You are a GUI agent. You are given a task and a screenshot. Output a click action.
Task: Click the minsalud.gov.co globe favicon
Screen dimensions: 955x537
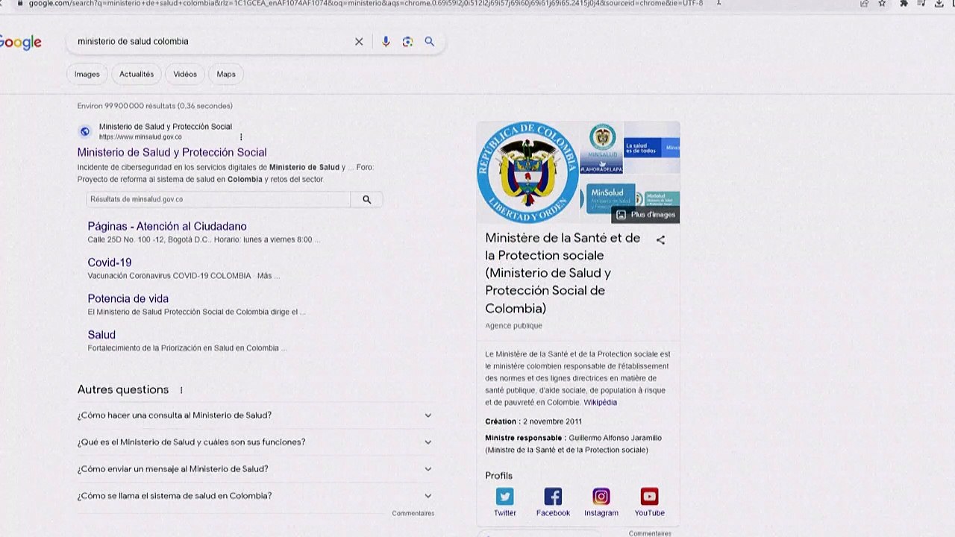85,132
